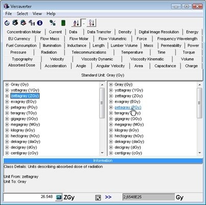Click the tree structure toolbar icon
The width and height of the screenshot is (206, 205).
(x=32, y=23)
